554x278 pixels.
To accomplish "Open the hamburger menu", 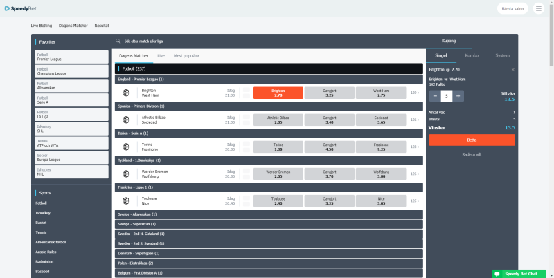I will point(539,8).
